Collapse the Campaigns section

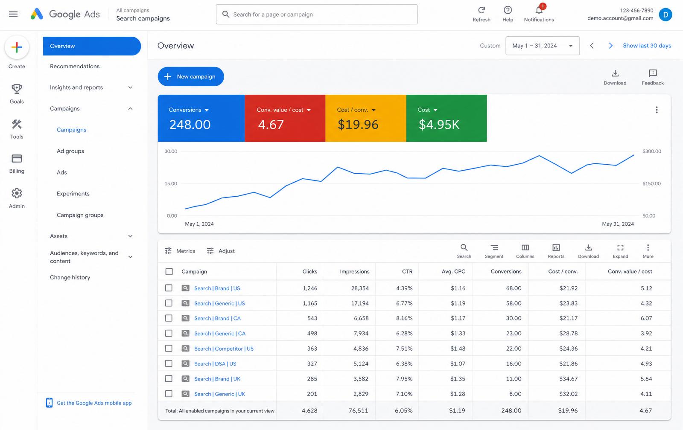click(x=131, y=109)
